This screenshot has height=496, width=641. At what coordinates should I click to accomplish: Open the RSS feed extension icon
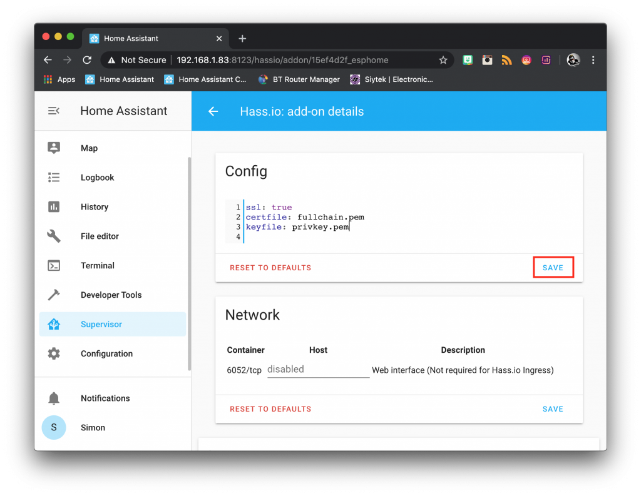(506, 60)
